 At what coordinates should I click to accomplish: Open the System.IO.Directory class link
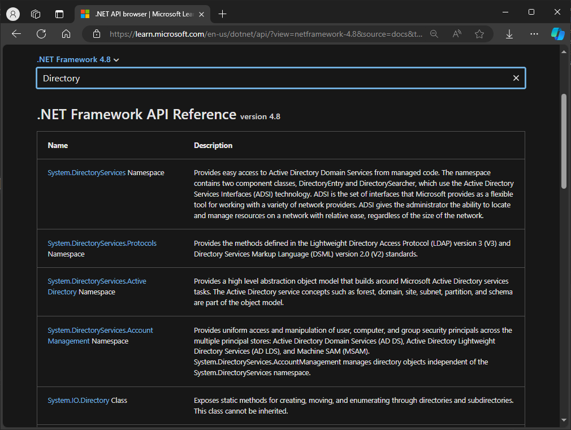[78, 401]
